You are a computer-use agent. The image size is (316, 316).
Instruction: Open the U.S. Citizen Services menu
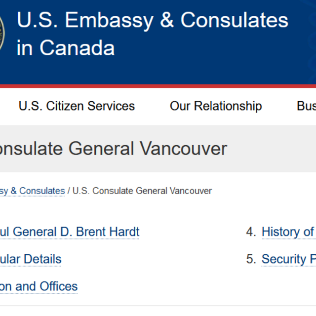coord(77,106)
